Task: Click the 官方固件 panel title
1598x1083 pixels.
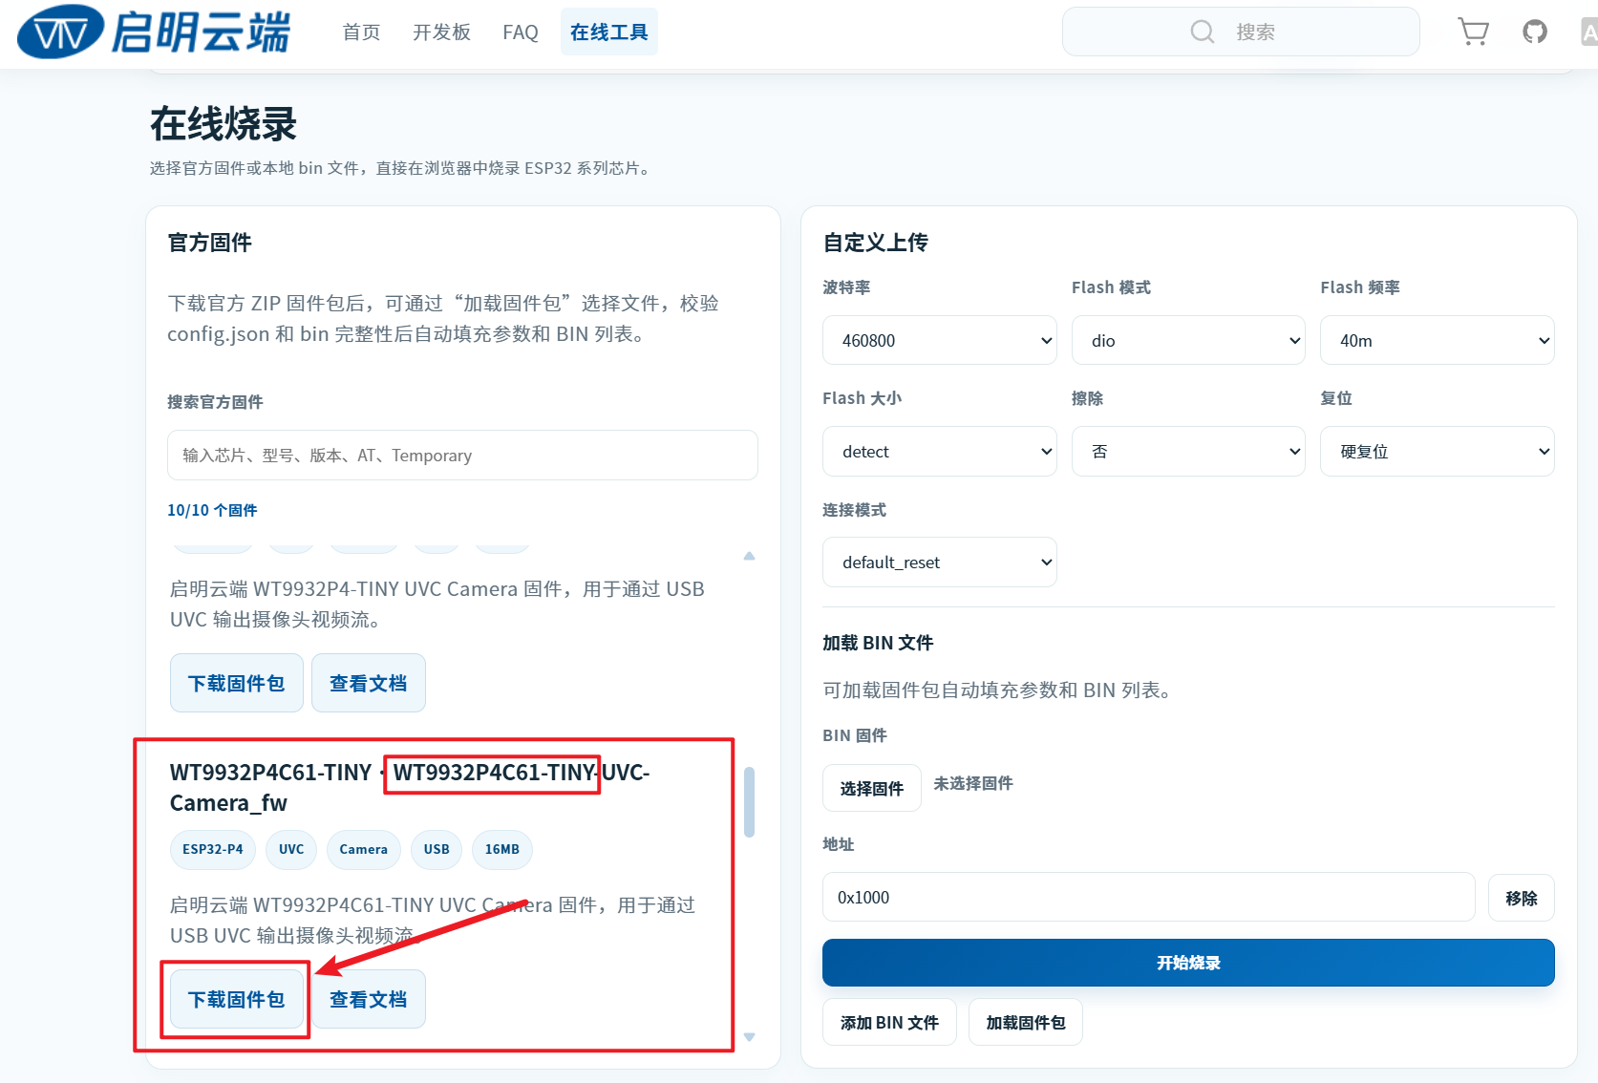Action: click(x=210, y=243)
